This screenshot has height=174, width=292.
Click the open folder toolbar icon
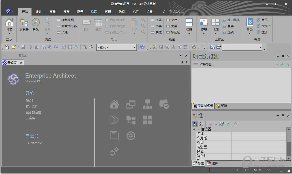pos(14,47)
